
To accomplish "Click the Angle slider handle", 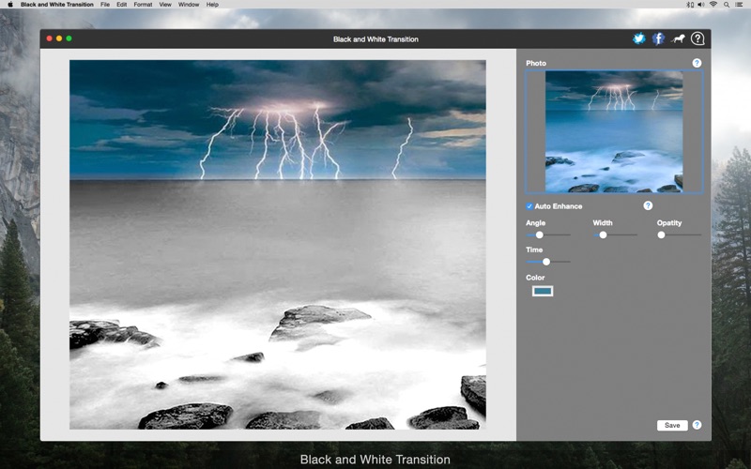I will click(539, 235).
